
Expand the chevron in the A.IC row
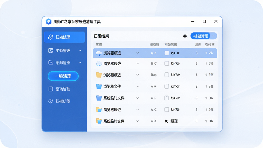coord(138,109)
